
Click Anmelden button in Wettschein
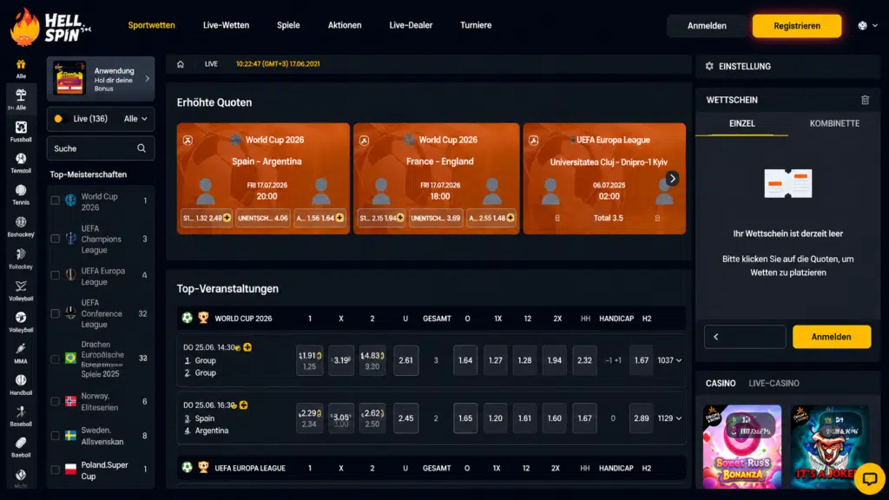pos(831,337)
